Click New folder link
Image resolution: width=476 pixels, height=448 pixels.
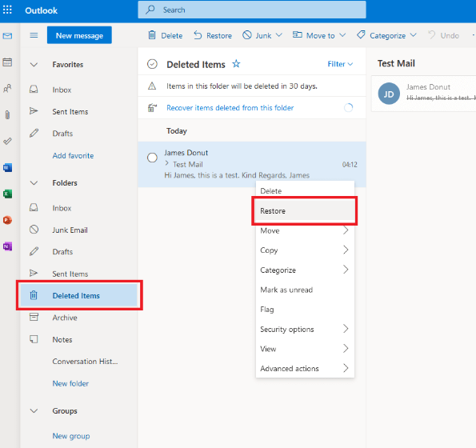[70, 383]
